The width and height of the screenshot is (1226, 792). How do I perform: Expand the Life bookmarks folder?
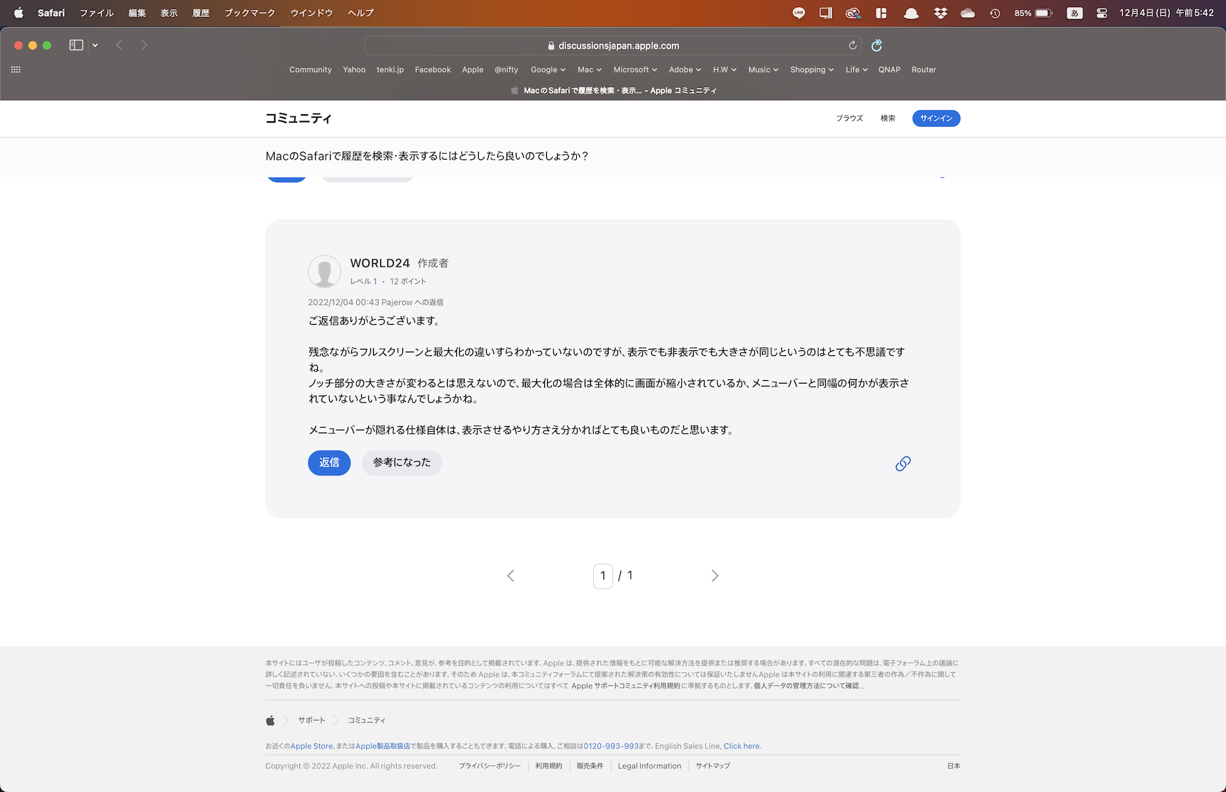coord(856,69)
